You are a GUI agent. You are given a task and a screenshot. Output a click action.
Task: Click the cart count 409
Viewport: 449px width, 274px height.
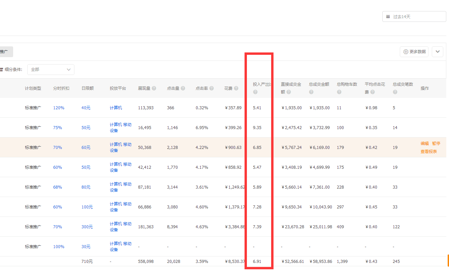click(341, 227)
